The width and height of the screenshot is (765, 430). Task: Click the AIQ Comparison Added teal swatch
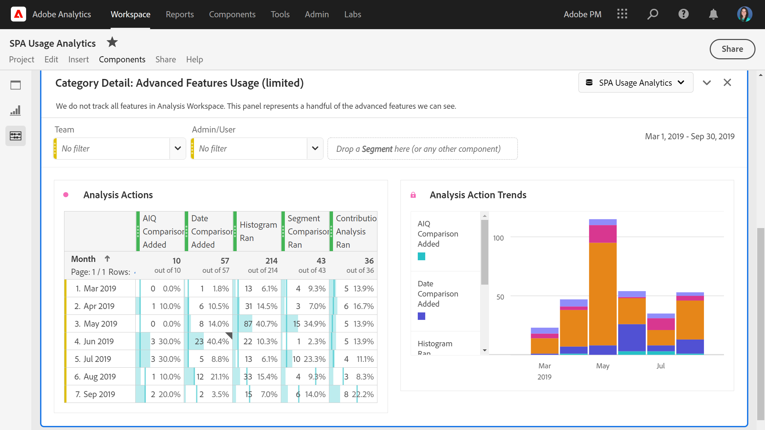tap(421, 257)
